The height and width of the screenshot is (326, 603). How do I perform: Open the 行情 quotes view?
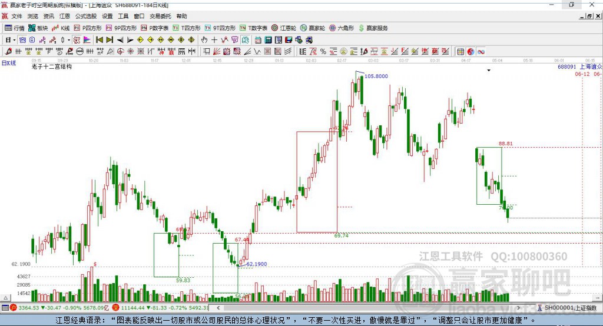click(x=15, y=28)
